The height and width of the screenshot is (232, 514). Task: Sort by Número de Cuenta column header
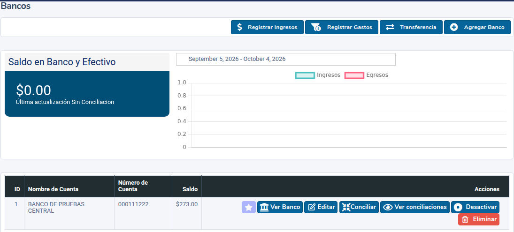143,187
